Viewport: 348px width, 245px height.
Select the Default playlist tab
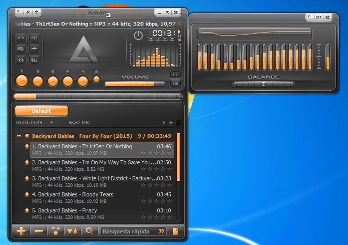42,111
